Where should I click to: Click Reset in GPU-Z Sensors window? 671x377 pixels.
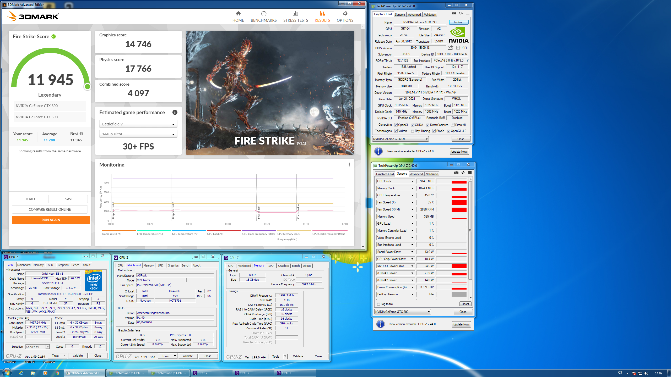tap(465, 304)
